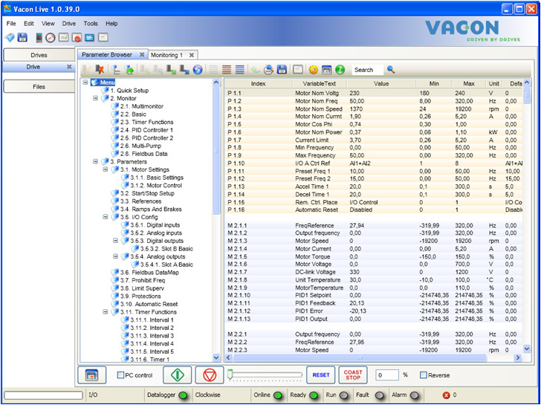
Task: Select the 3.9. Protections tree item
Action: coord(140,296)
